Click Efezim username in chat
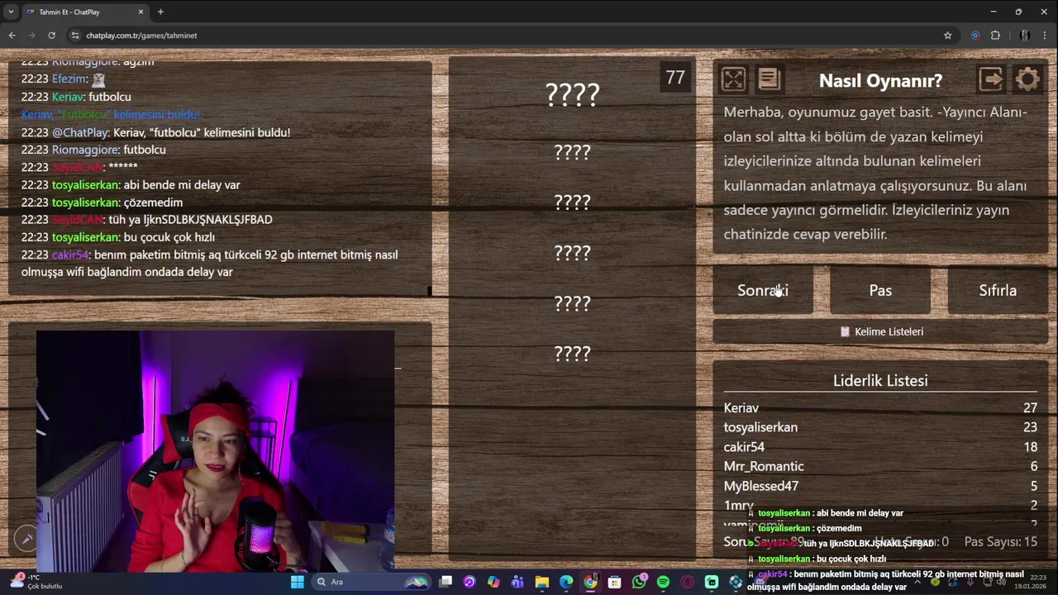Image resolution: width=1058 pixels, height=595 pixels. click(x=69, y=79)
